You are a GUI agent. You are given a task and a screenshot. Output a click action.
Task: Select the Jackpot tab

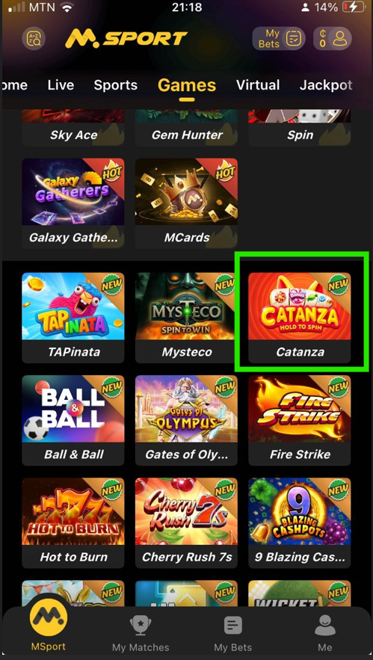tap(326, 85)
